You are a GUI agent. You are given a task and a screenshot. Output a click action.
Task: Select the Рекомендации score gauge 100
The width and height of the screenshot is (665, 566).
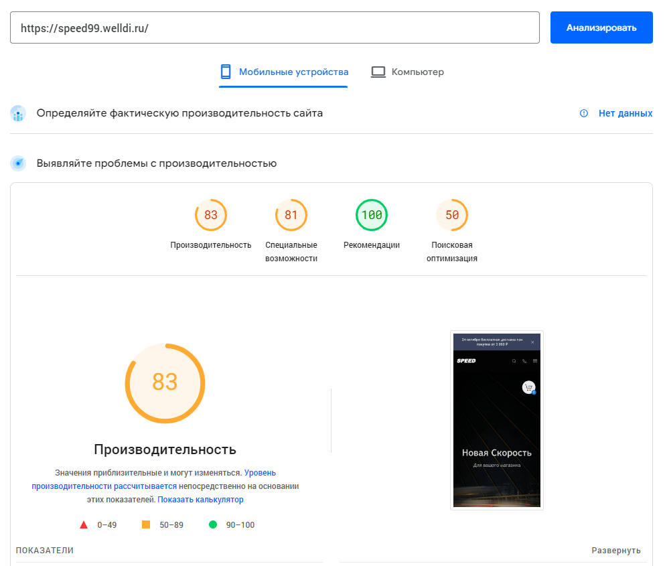(372, 216)
